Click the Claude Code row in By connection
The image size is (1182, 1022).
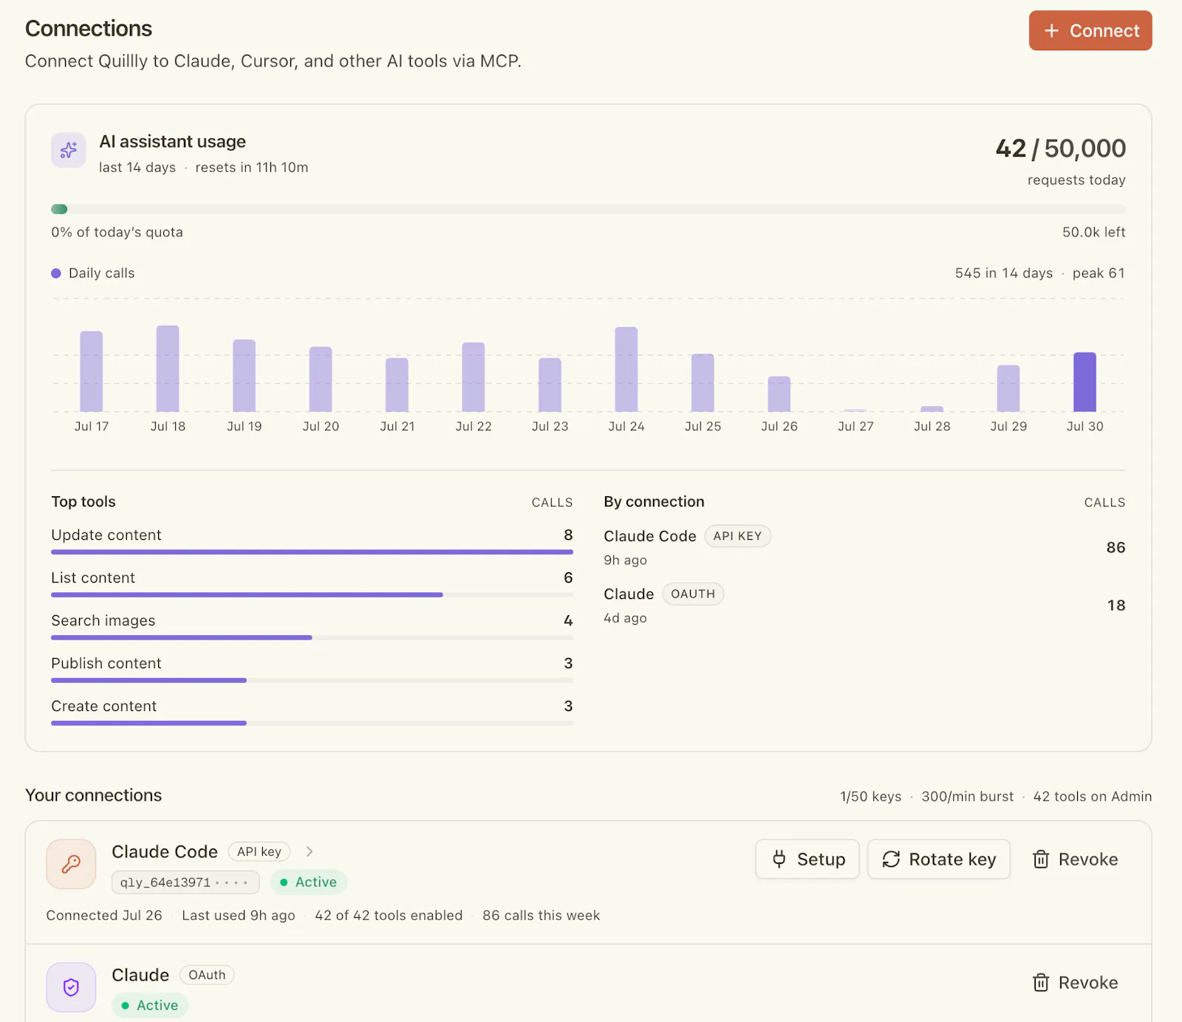pyautogui.click(x=864, y=547)
